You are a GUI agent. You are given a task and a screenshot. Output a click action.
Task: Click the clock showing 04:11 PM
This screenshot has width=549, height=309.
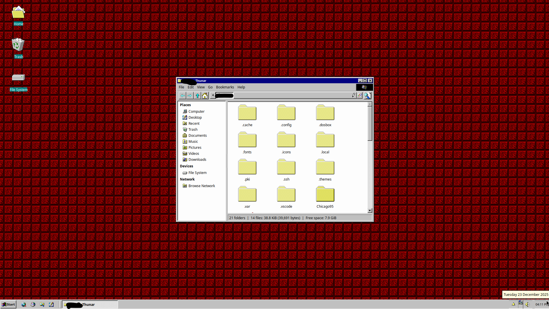541,304
